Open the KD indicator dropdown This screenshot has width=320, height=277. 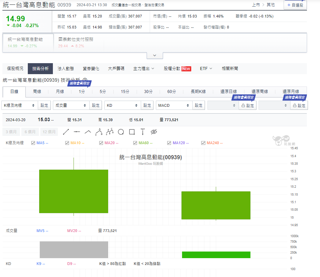click(122, 105)
